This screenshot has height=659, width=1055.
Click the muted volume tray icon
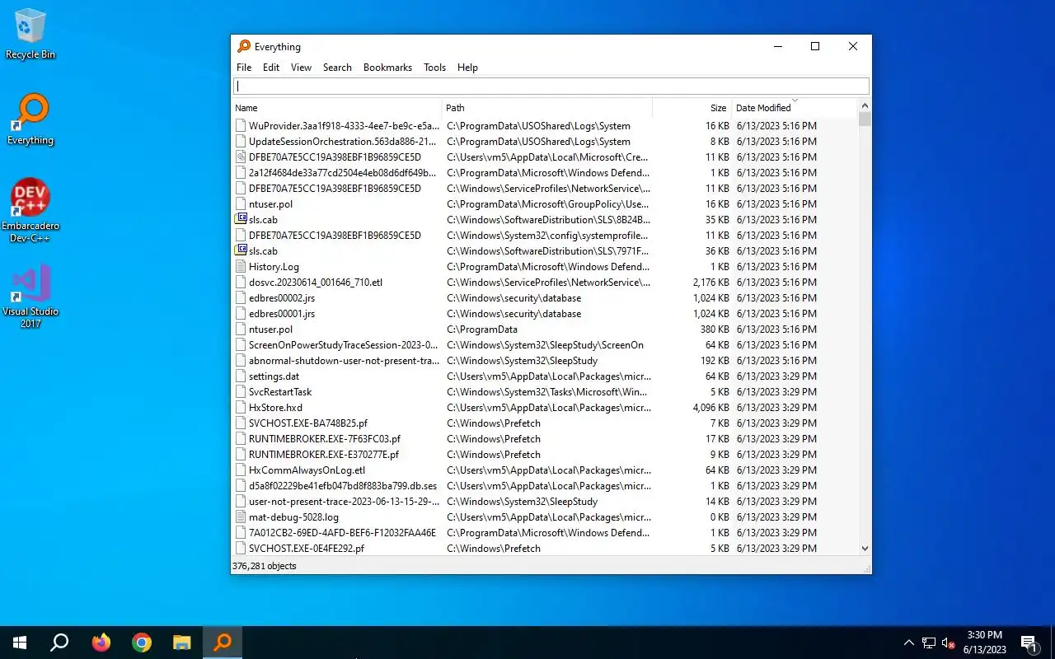click(949, 643)
